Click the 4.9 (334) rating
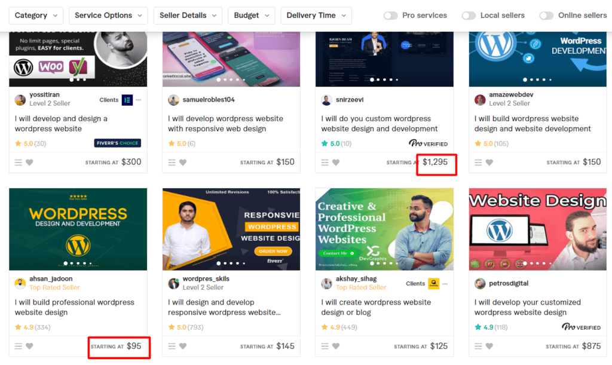The height and width of the screenshot is (365, 612). click(32, 327)
